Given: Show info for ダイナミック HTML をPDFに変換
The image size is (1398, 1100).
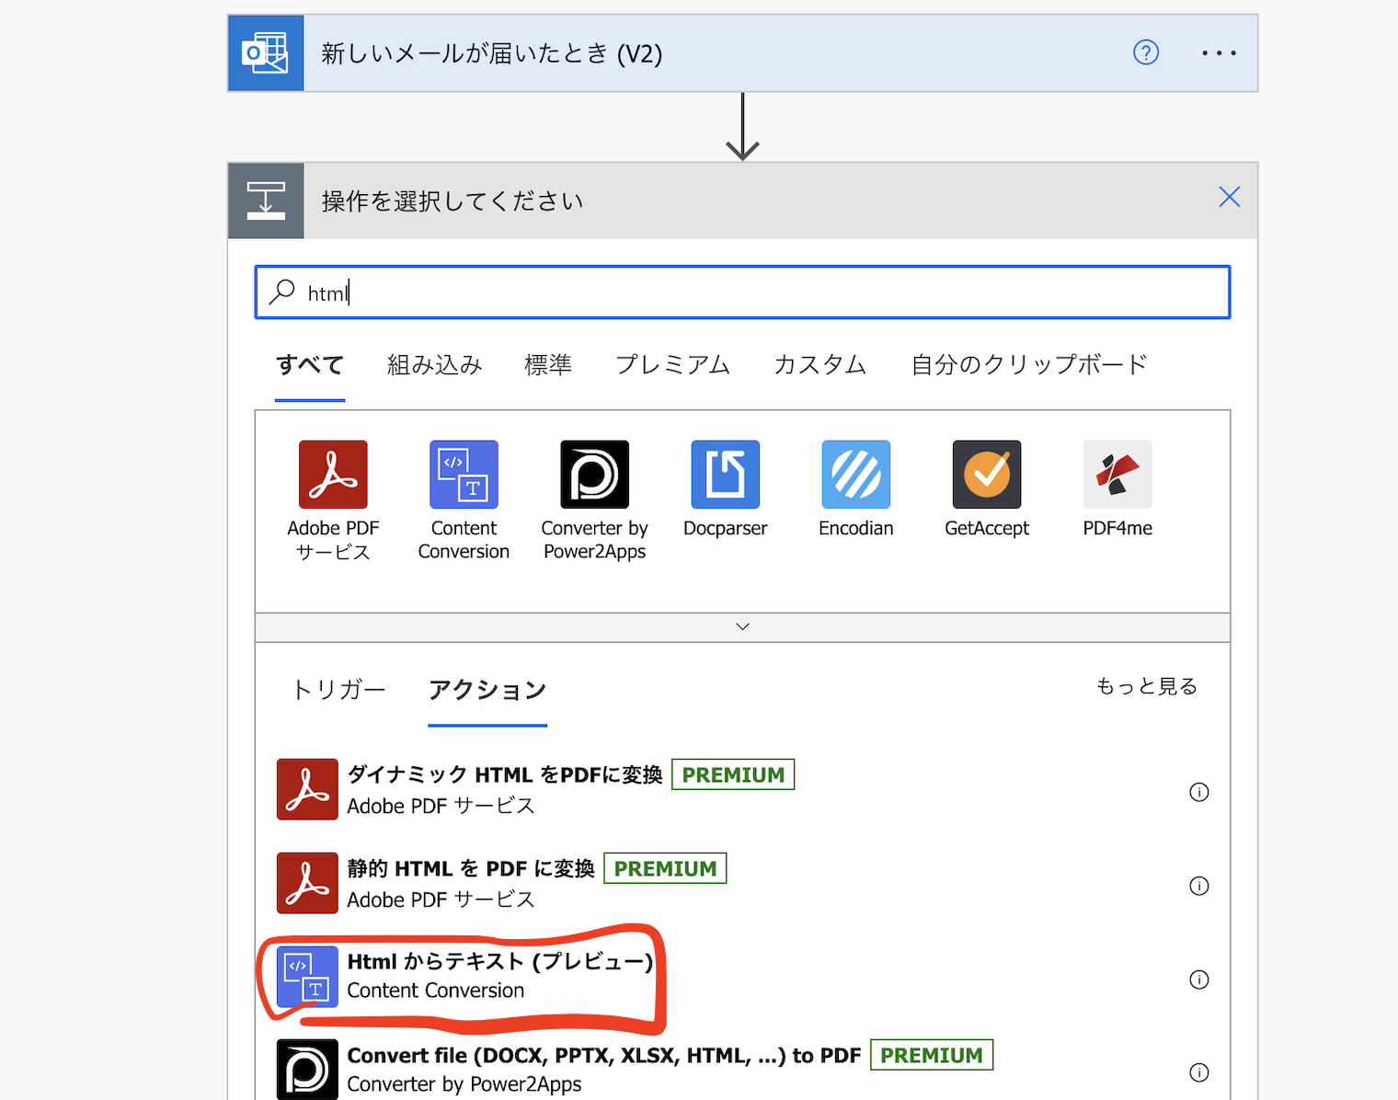Looking at the screenshot, I should point(1198,792).
